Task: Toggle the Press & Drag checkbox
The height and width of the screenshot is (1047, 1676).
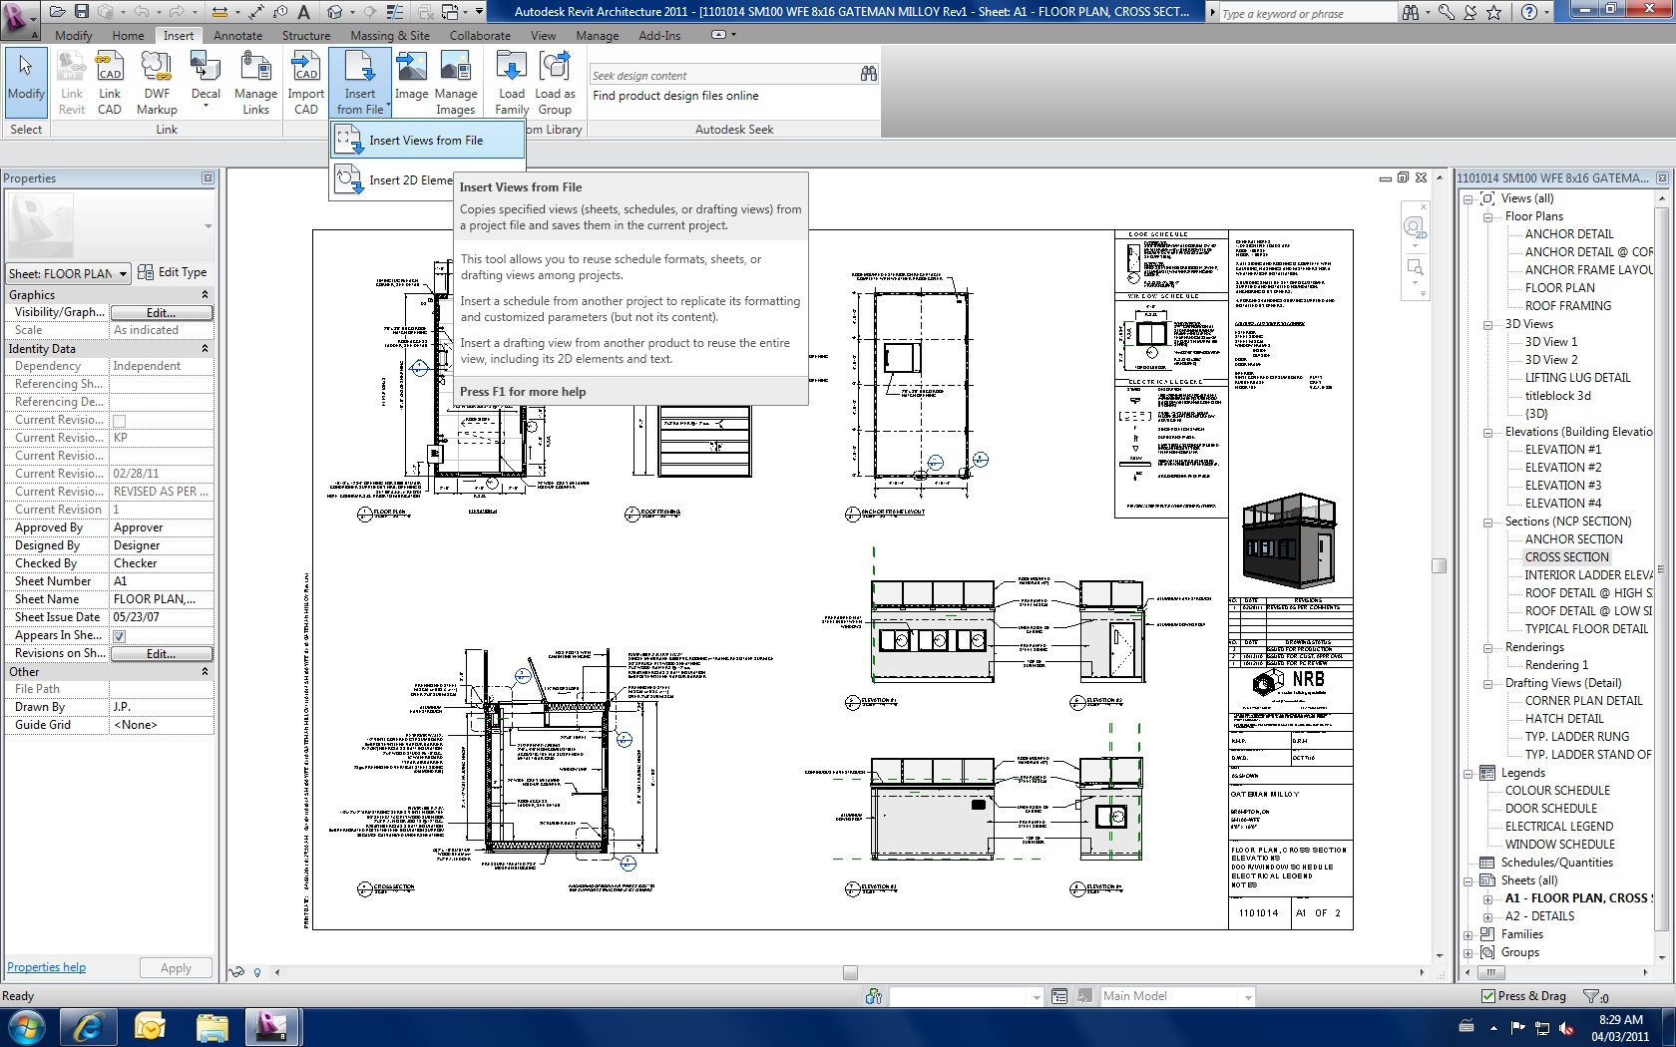Action: pos(1488,996)
